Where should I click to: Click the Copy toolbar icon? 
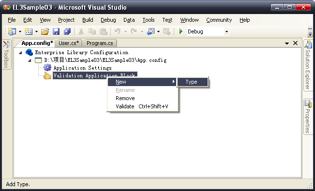pyautogui.click(x=92, y=31)
